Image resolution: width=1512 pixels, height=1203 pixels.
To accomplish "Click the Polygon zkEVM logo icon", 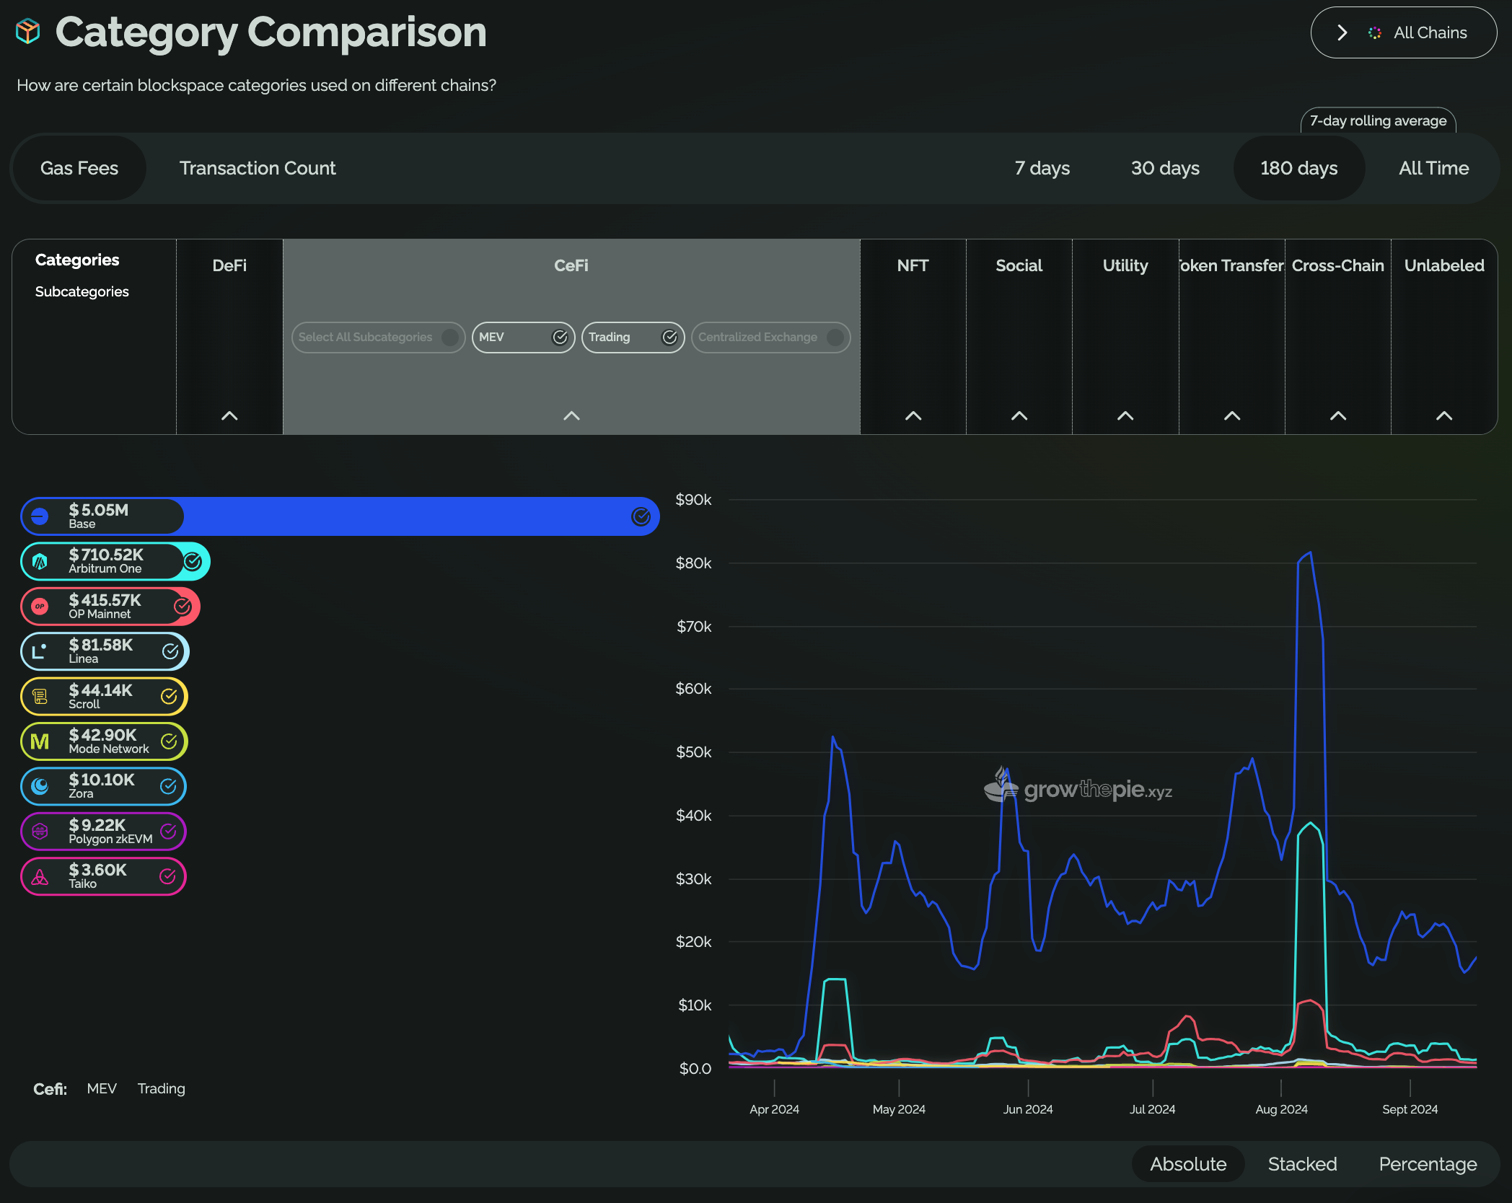I will [40, 831].
